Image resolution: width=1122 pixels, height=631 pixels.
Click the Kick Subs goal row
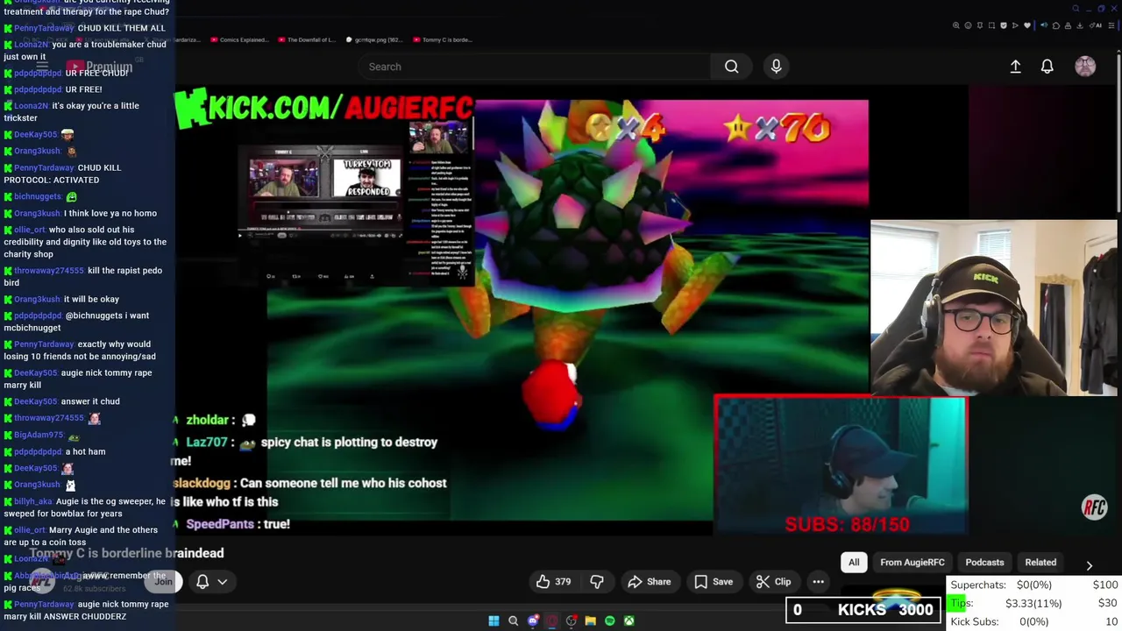point(1034,621)
